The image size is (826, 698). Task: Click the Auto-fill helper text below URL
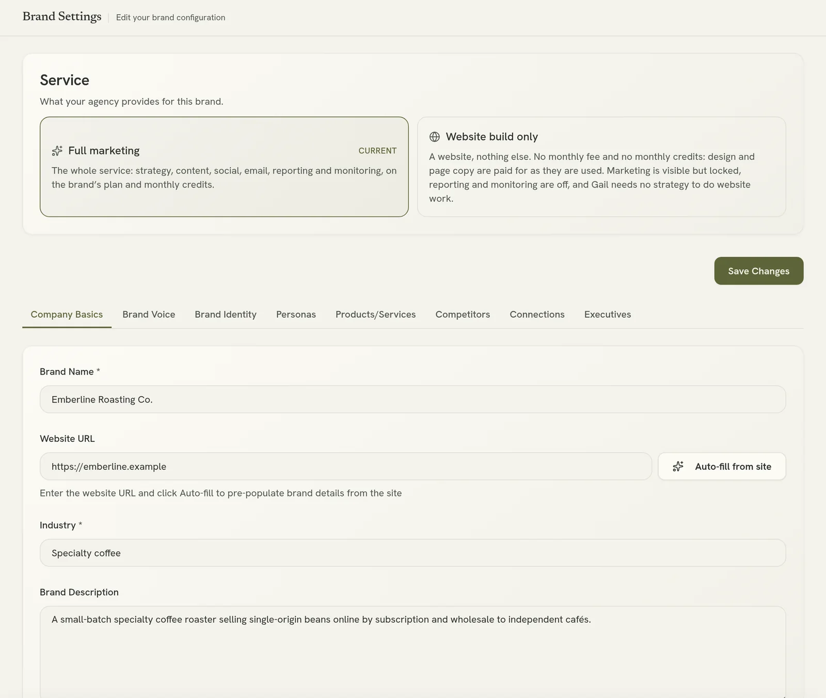220,493
